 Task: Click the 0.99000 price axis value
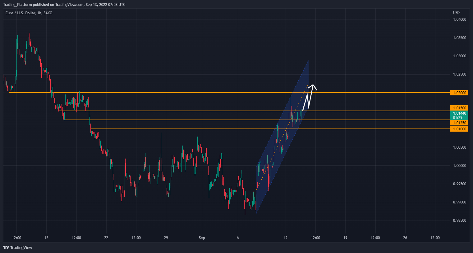click(460, 202)
